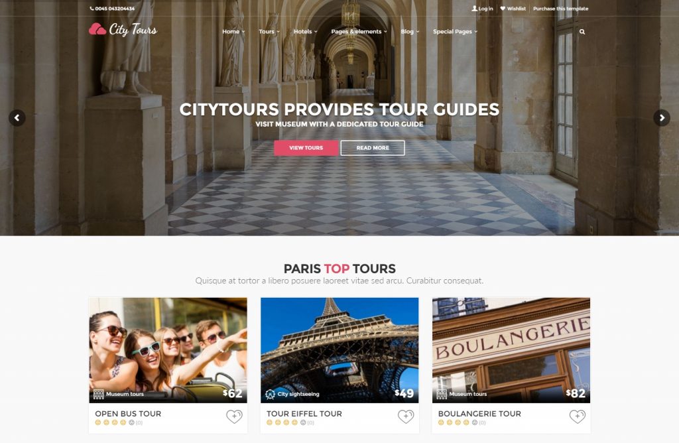Click the Read More button
This screenshot has height=443, width=679.
(373, 148)
